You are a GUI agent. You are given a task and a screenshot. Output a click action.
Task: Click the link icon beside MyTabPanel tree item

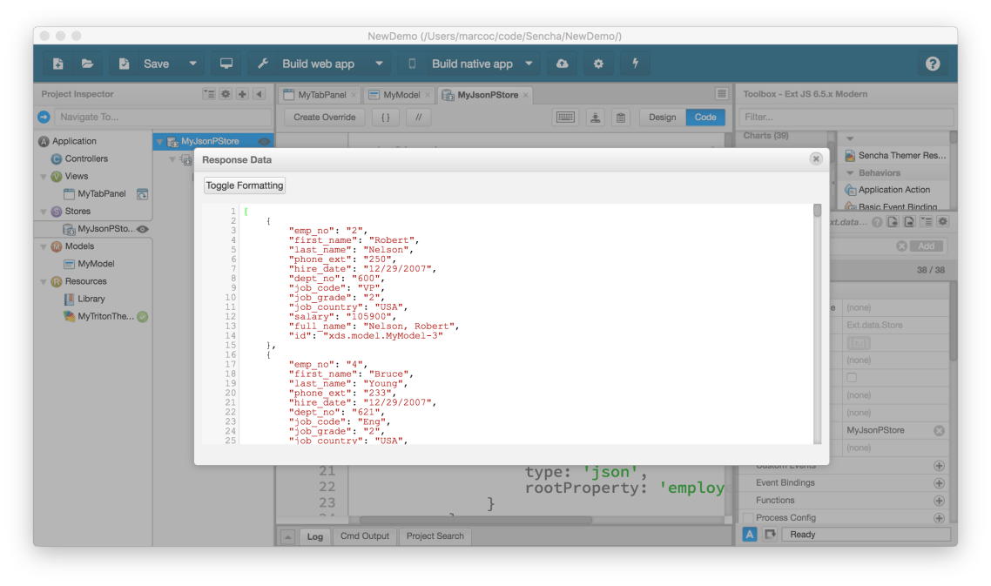pos(143,194)
